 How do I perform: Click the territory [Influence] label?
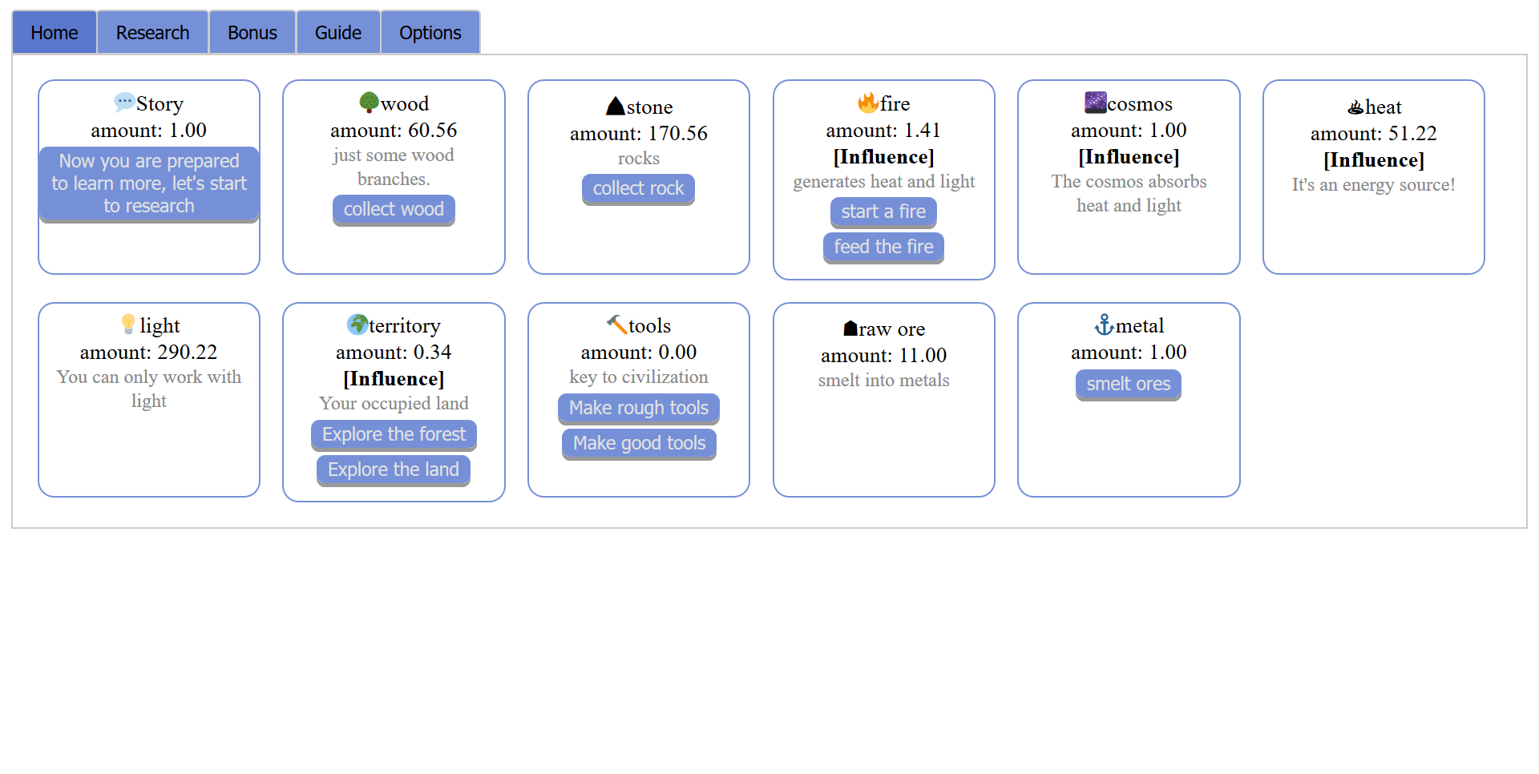[394, 378]
